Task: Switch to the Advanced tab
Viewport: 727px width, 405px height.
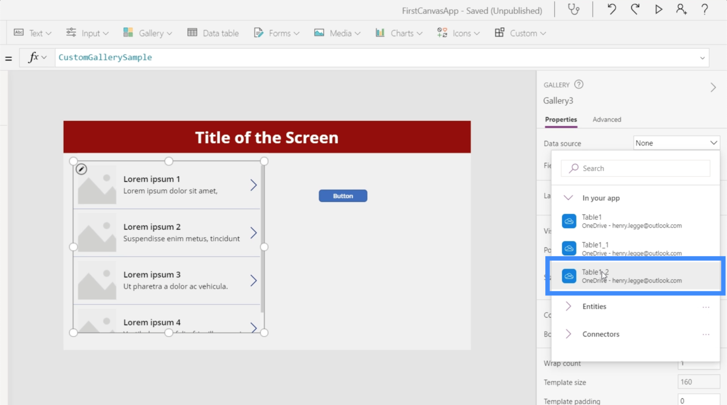Action: (x=607, y=119)
